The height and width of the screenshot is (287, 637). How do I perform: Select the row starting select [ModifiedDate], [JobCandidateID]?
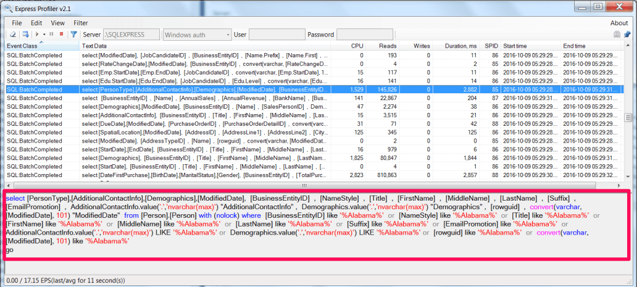314,55
